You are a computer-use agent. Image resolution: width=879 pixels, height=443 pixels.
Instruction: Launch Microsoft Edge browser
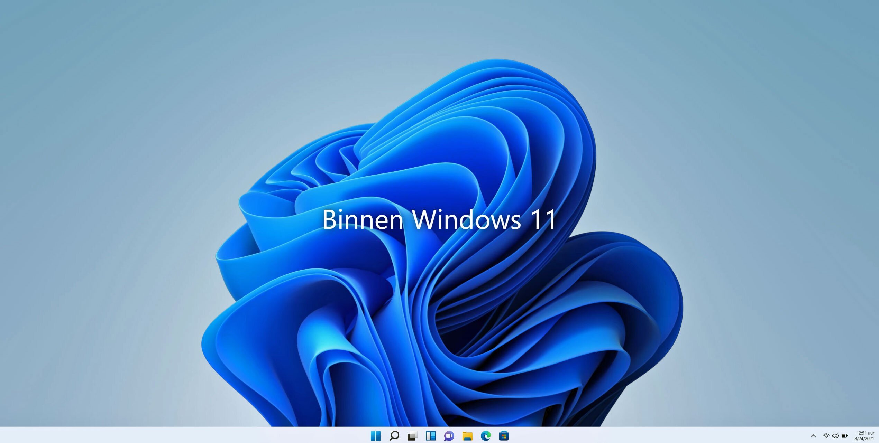[486, 436]
